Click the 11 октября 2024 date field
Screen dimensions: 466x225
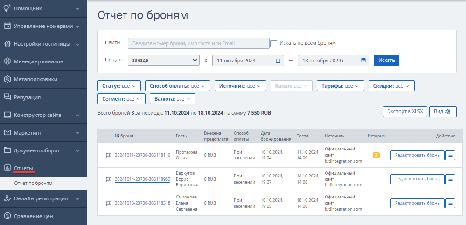(x=248, y=61)
